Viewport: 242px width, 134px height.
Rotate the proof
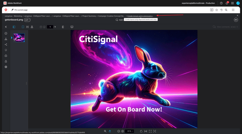(141, 131)
